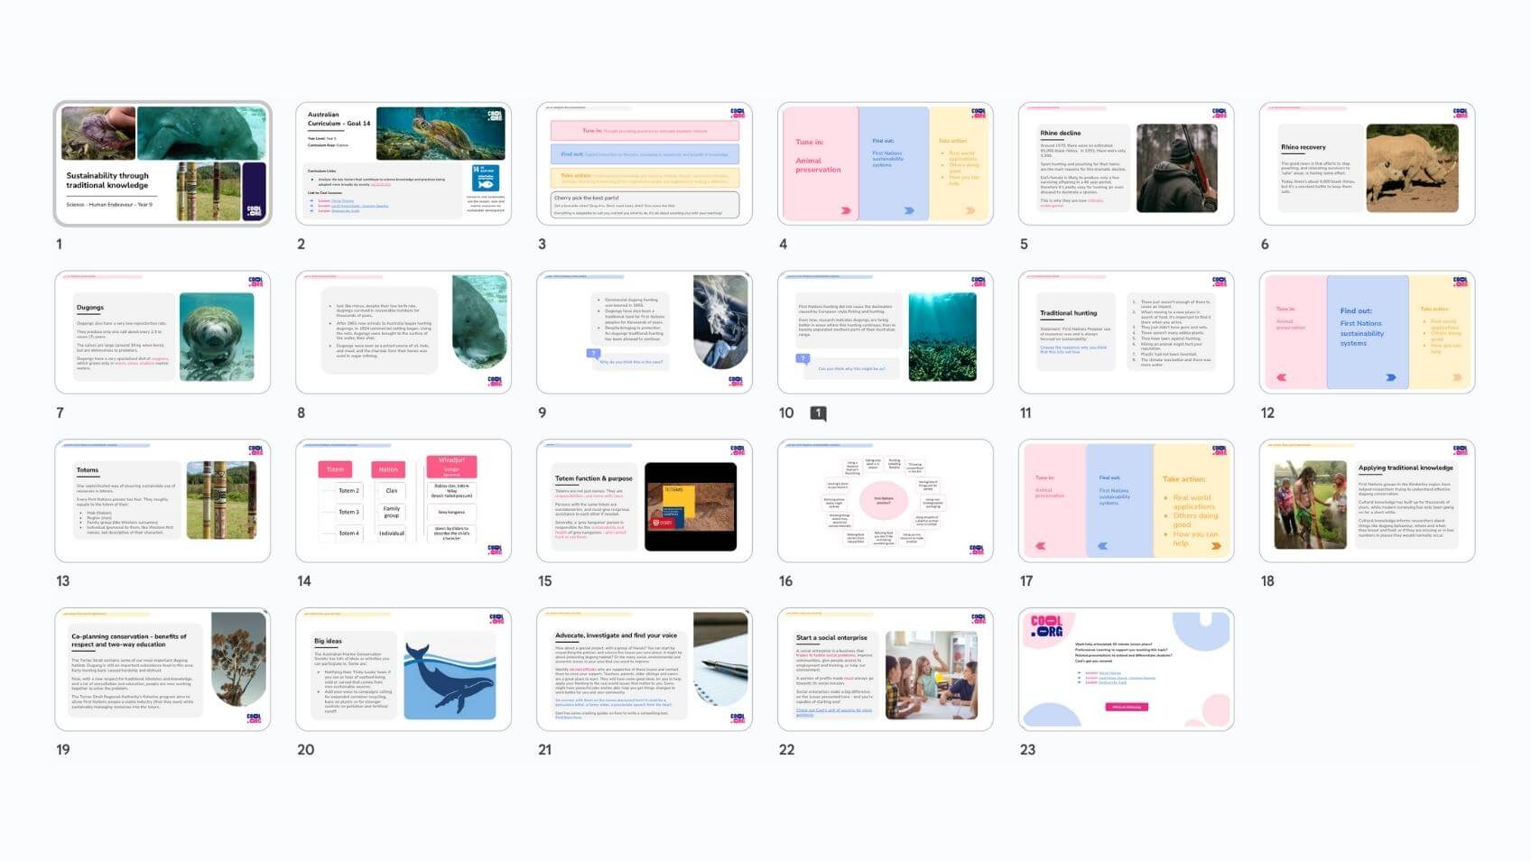Pick the 'Totems' slide thumbnail
The image size is (1531, 861).
click(x=162, y=501)
